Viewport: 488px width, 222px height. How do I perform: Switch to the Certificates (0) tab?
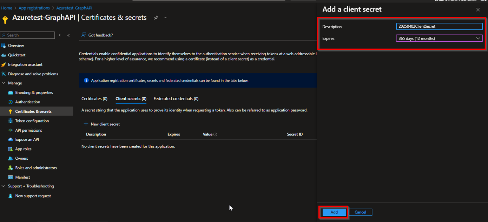tap(94, 99)
